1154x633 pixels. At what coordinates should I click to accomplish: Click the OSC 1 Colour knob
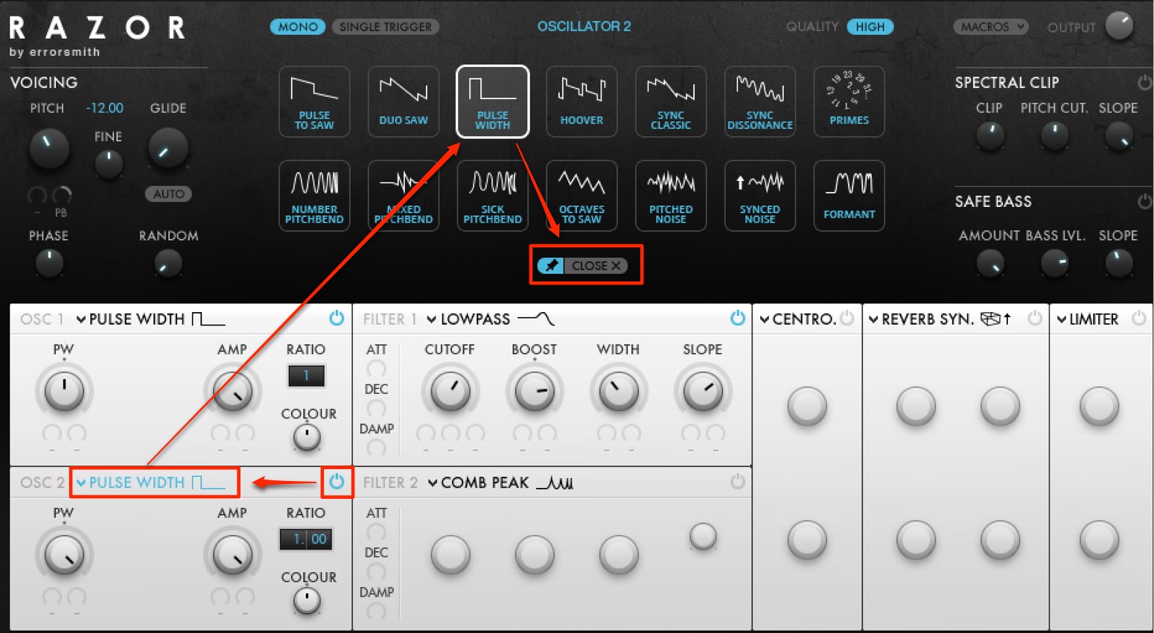pos(307,438)
